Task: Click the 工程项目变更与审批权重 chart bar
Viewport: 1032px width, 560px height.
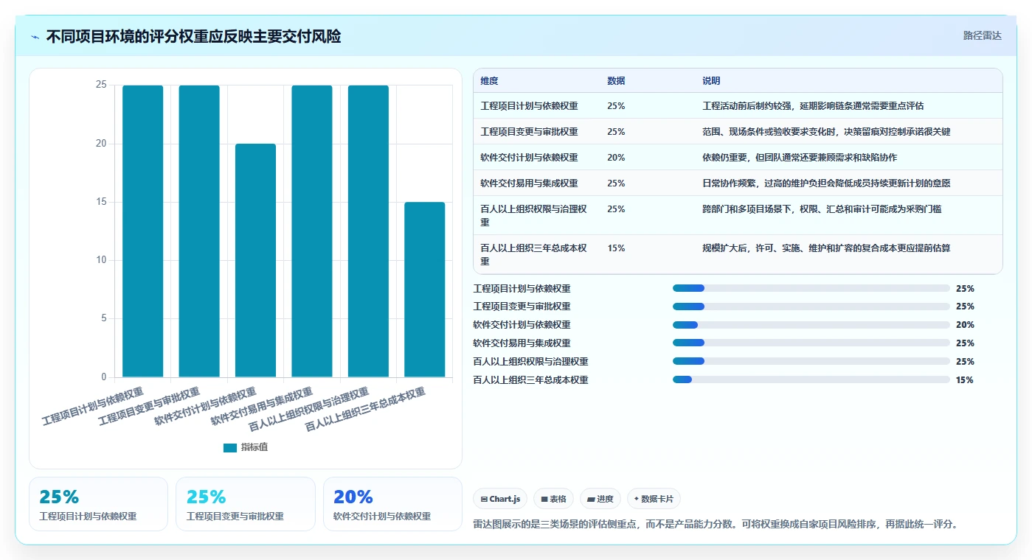Action: (x=199, y=231)
